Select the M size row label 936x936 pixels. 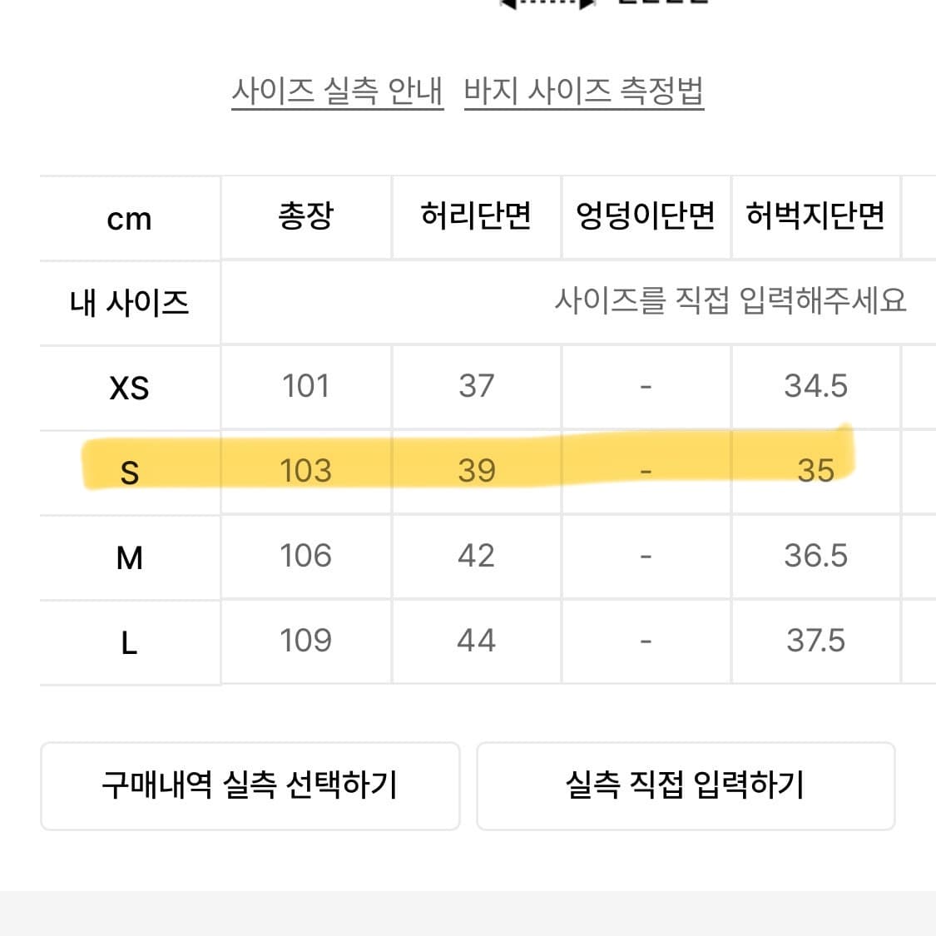(x=129, y=557)
